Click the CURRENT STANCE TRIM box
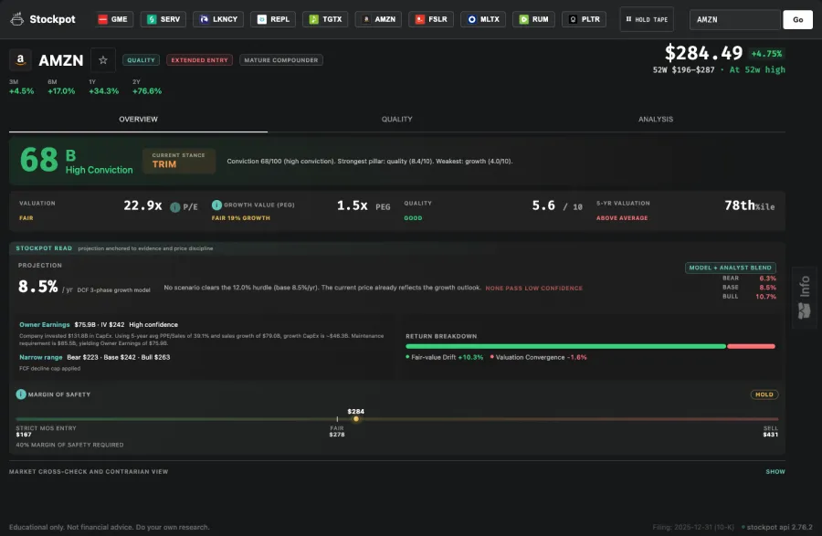This screenshot has width=822, height=536. coord(179,161)
